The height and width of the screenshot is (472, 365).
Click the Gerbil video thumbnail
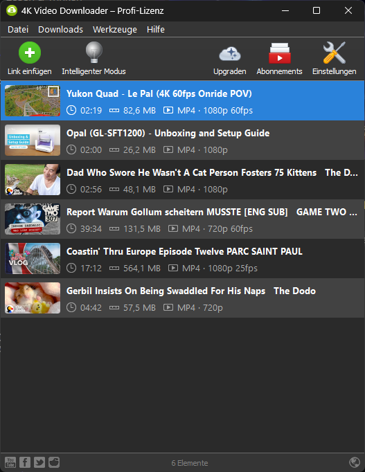point(33,298)
